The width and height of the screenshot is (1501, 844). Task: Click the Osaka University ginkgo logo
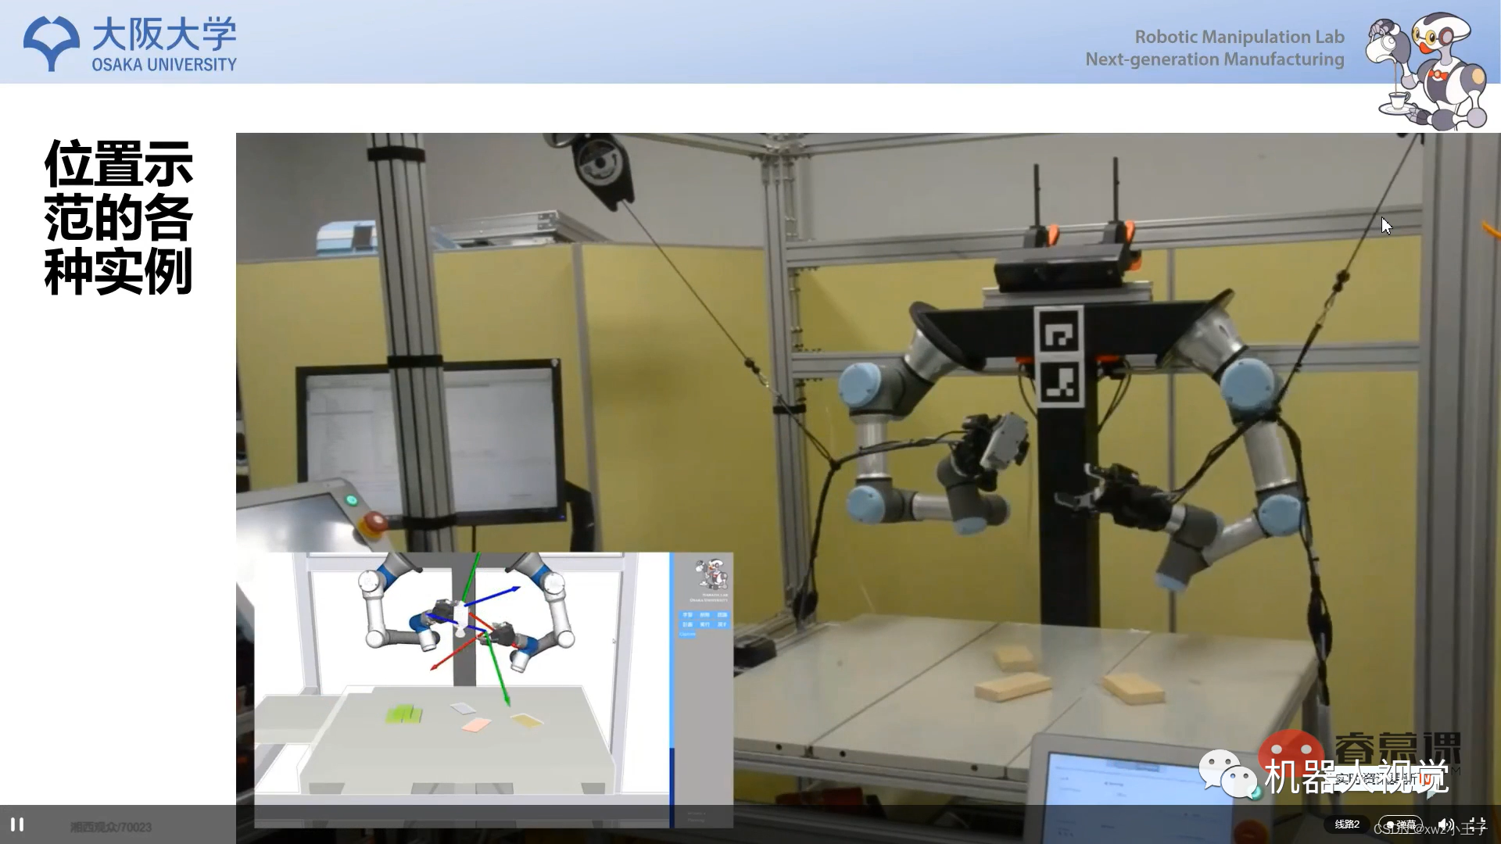pyautogui.click(x=52, y=44)
